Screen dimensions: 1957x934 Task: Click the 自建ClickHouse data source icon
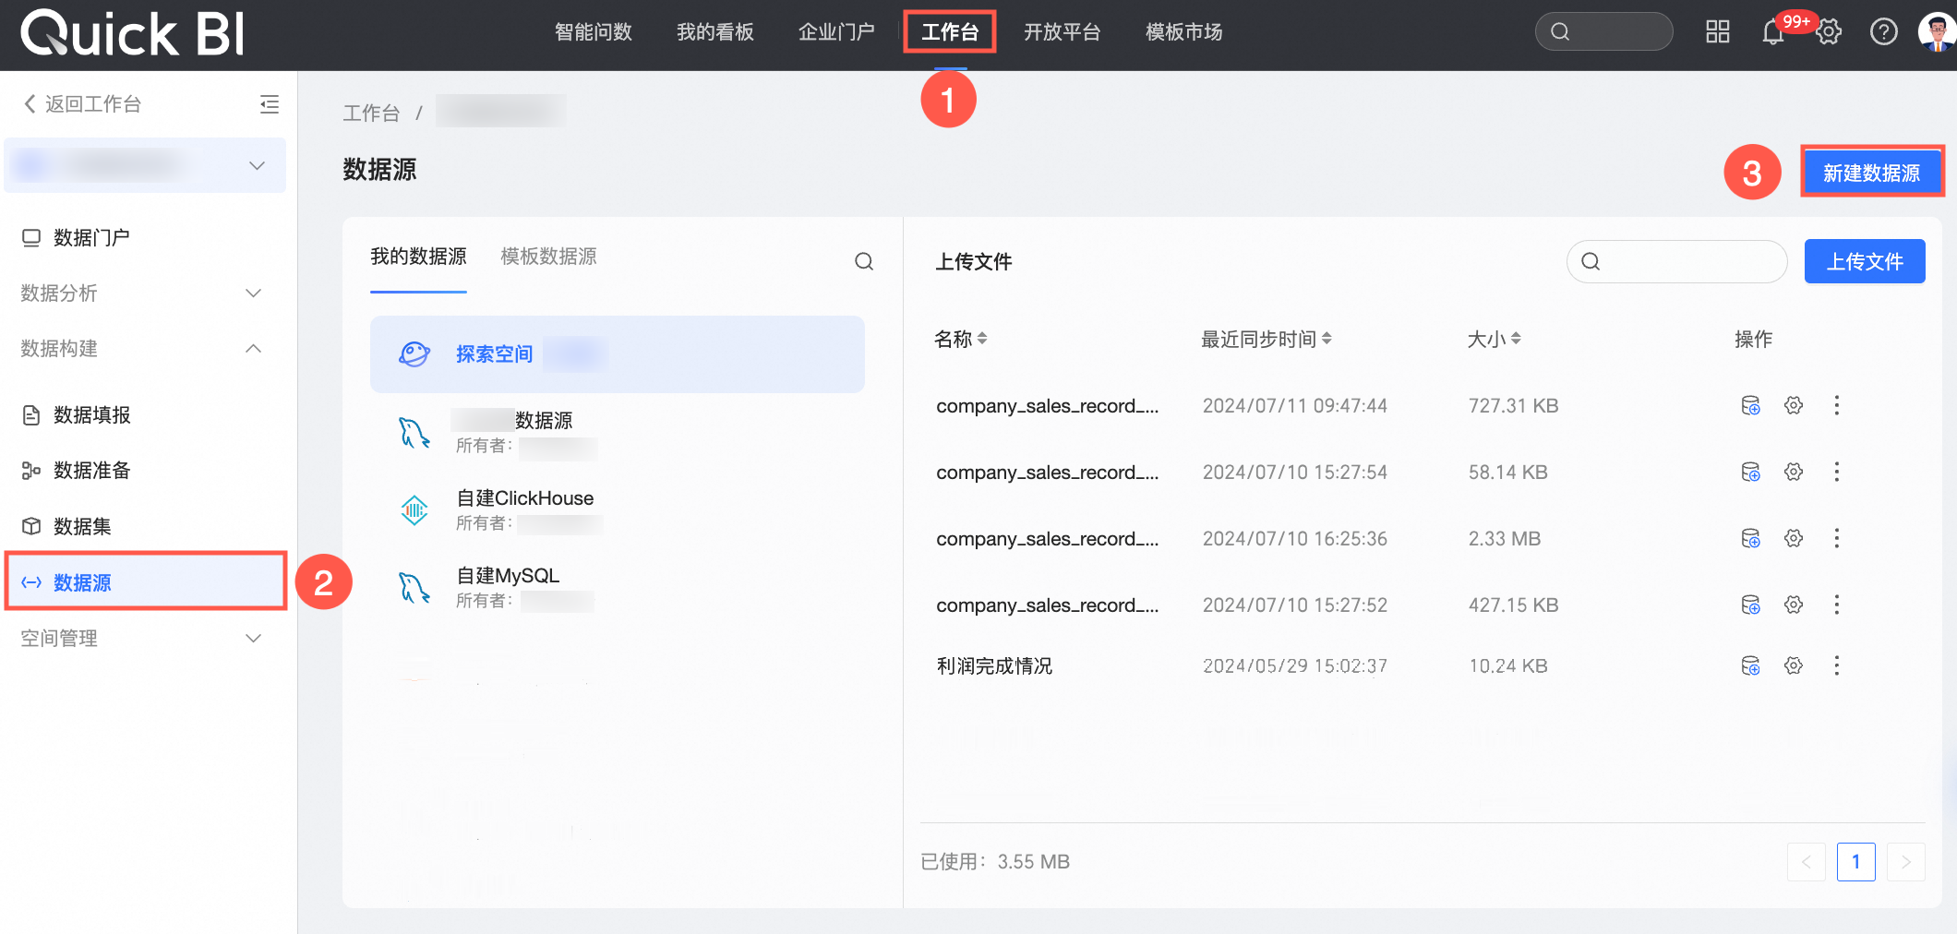coord(414,509)
